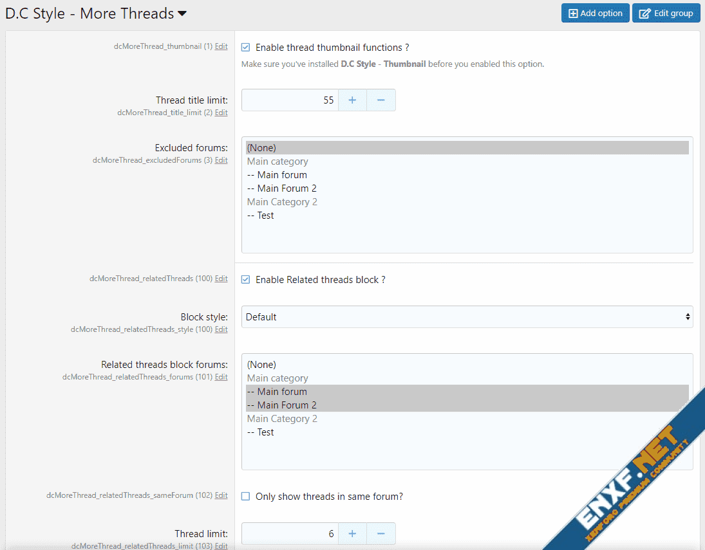Open the More Threads title dropdown arrow
Viewport: 705px width, 550px height.
point(182,14)
